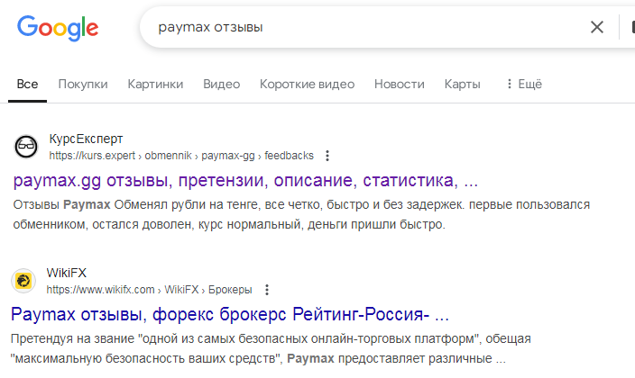Open the three-dot menu beside the wikifx.com URL
This screenshot has height=378, width=635.
click(266, 290)
